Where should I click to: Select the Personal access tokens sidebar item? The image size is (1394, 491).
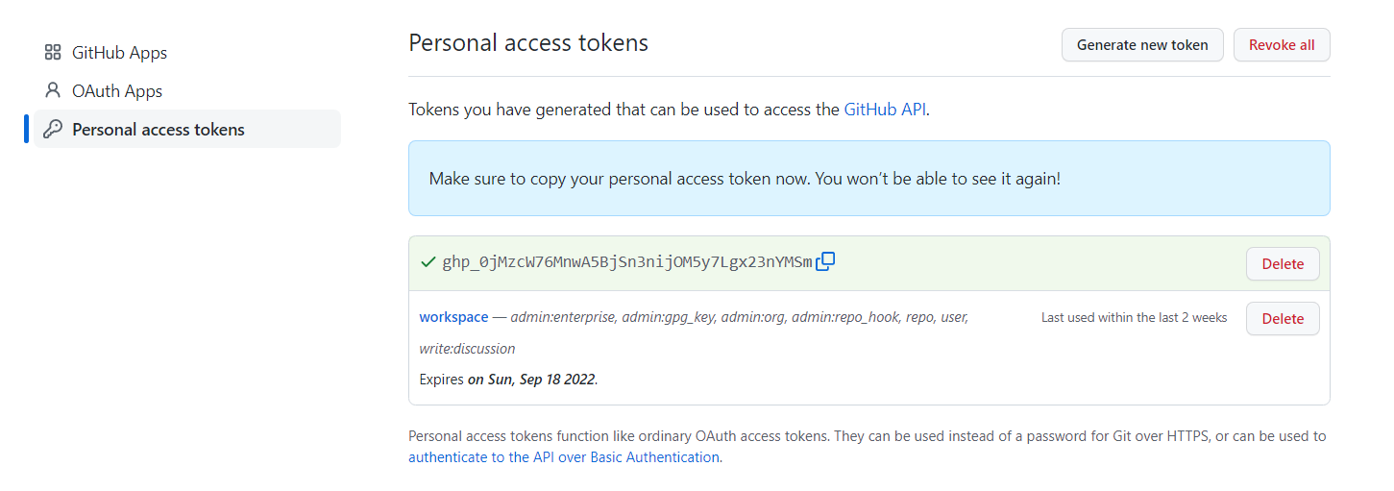(187, 129)
